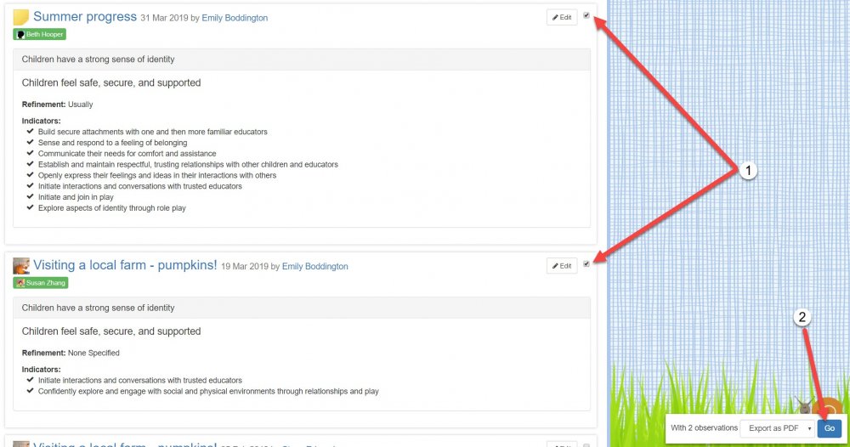
Task: Click Beth Hooper's avatar icon in green tag
Action: (20, 35)
